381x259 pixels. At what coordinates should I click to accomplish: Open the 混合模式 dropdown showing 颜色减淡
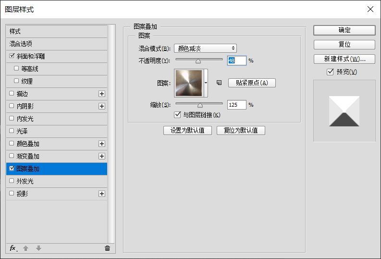click(205, 49)
